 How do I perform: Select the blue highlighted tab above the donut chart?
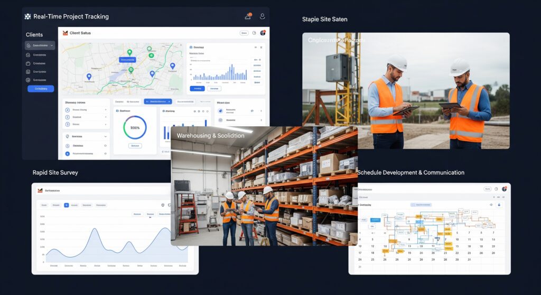pos(158,101)
